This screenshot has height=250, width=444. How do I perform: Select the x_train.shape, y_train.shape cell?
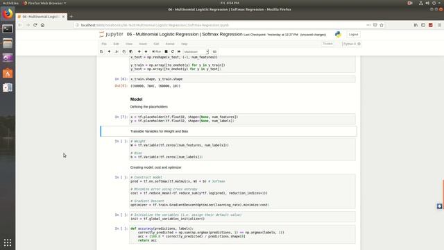point(242,79)
